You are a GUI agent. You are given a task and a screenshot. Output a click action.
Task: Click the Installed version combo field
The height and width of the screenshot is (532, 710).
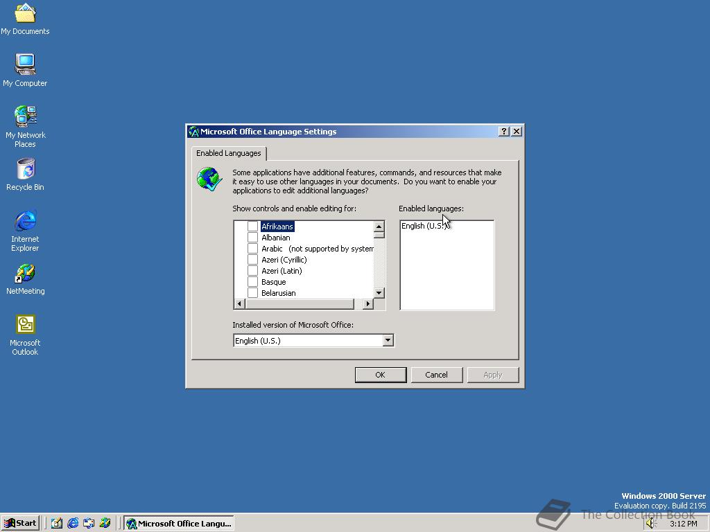pyautogui.click(x=313, y=341)
